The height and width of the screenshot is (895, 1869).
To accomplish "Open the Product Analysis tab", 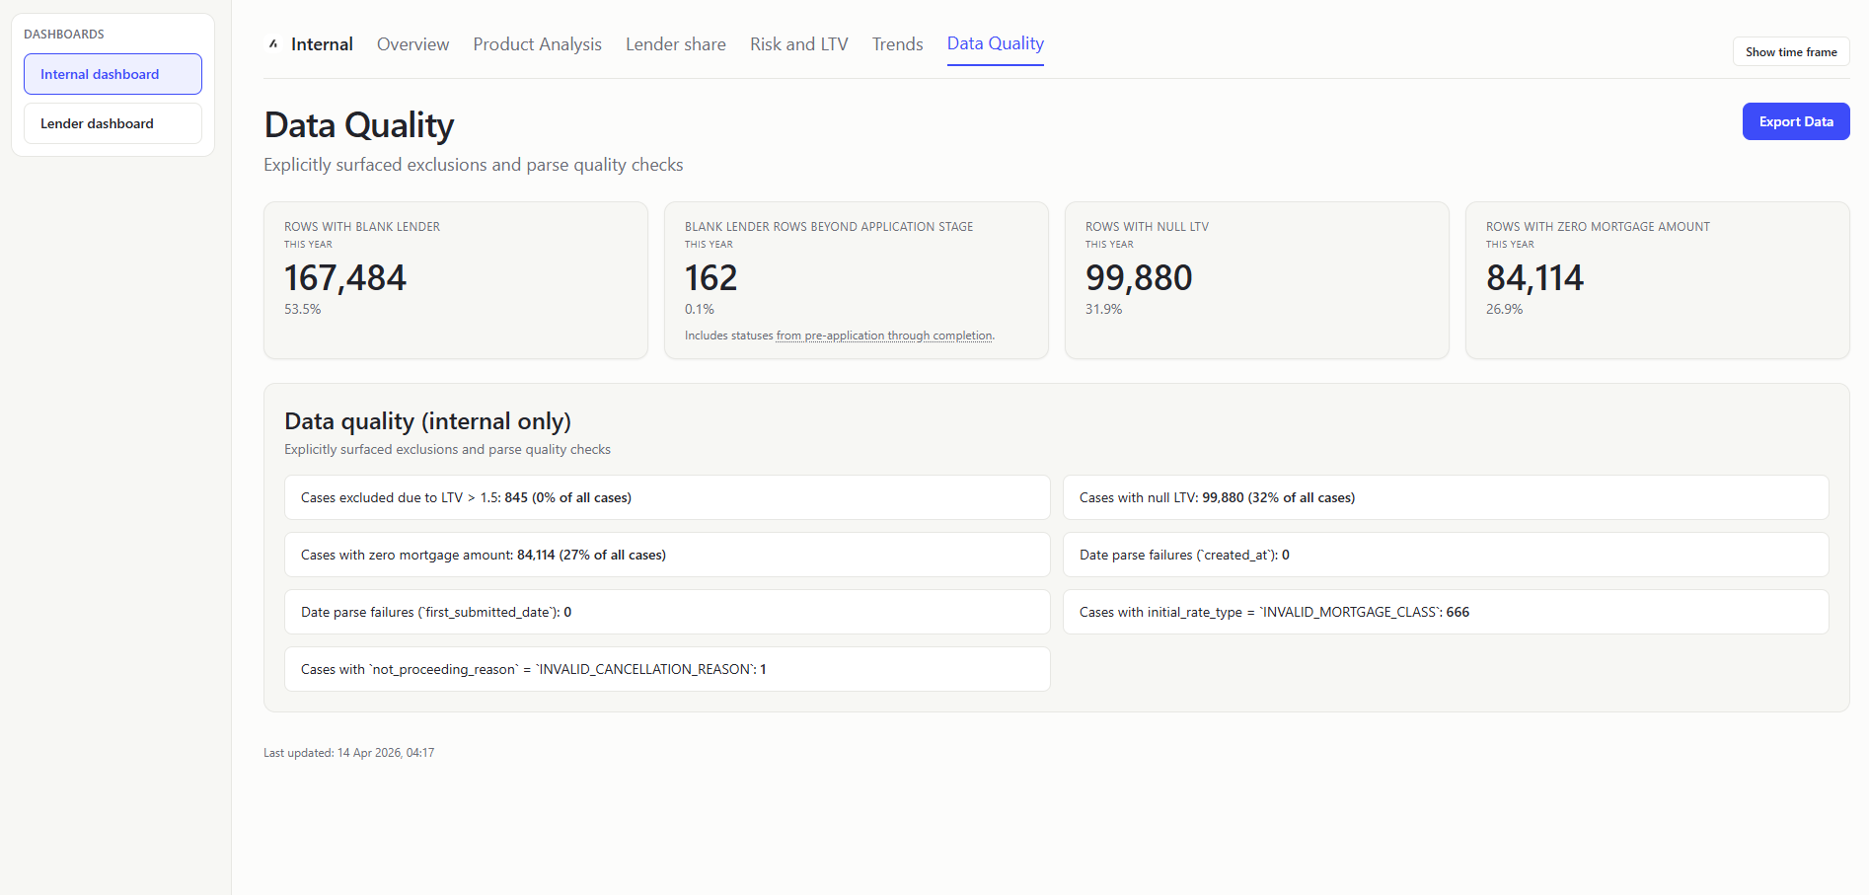I will pyautogui.click(x=537, y=43).
